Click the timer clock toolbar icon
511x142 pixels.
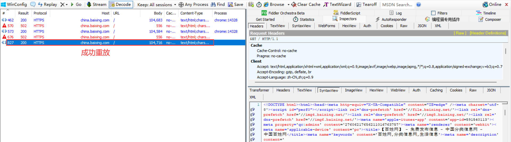click(x=259, y=5)
